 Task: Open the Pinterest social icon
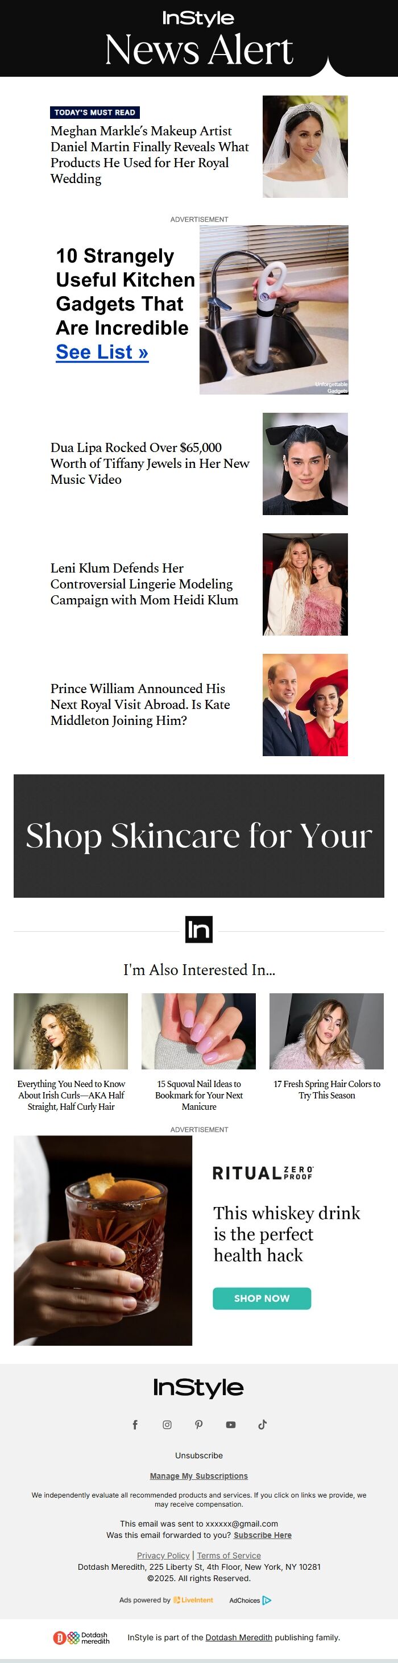(x=199, y=1424)
